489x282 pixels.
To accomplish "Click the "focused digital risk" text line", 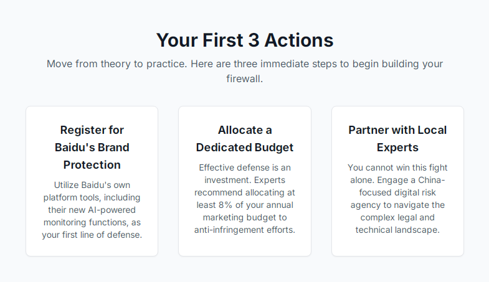I will click(397, 192).
